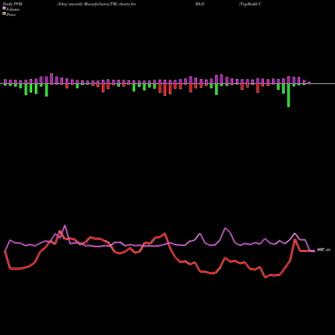Click the price value label at line end

pos(324,250)
